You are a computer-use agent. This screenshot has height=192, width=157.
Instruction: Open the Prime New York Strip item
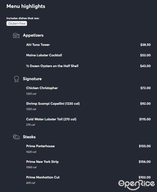[42, 162]
